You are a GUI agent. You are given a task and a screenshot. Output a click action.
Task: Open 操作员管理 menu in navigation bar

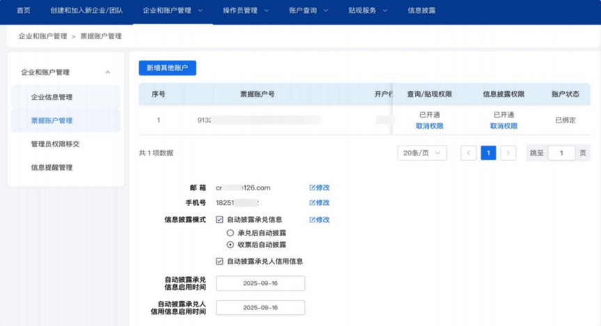(x=246, y=11)
